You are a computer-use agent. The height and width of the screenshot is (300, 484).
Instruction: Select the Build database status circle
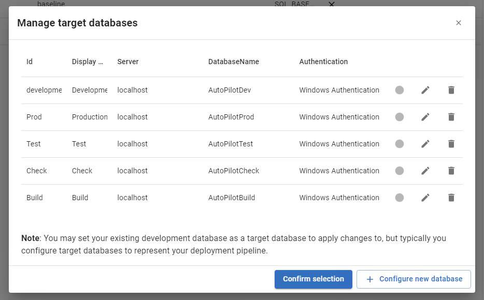click(x=400, y=198)
